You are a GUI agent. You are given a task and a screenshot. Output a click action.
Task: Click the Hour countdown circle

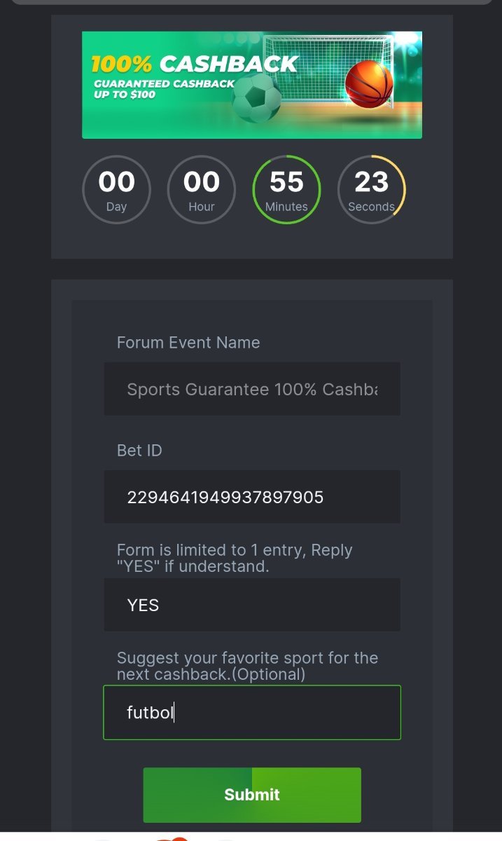tap(202, 190)
